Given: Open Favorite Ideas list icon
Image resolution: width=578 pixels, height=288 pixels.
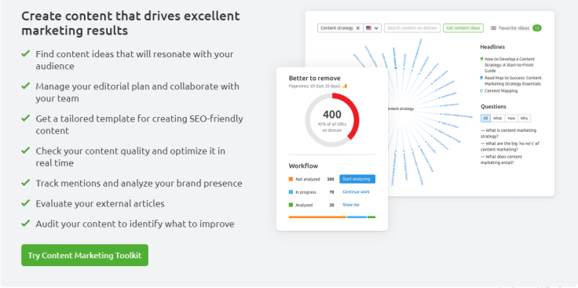Looking at the screenshot, I should tap(493, 28).
